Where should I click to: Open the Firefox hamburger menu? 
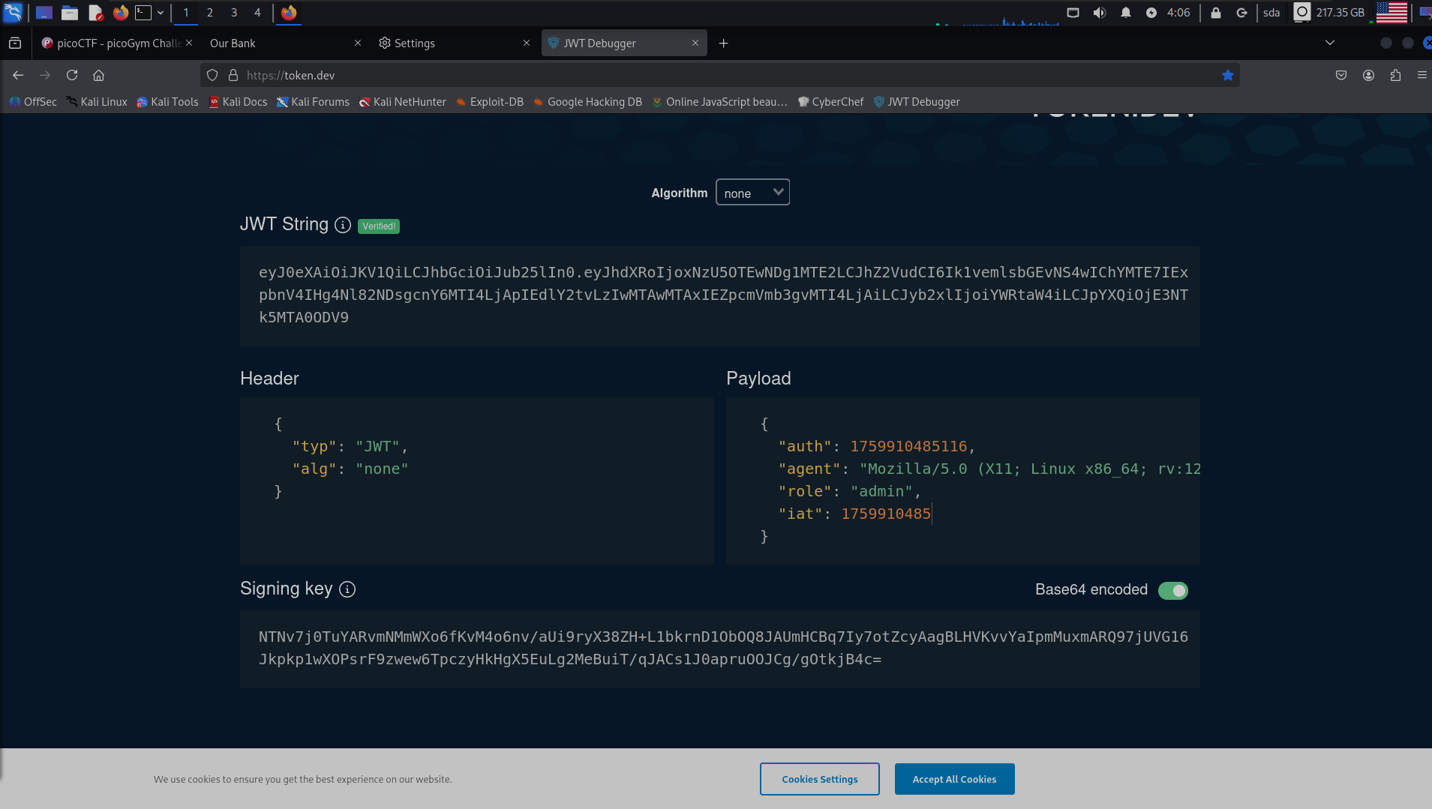(1421, 75)
